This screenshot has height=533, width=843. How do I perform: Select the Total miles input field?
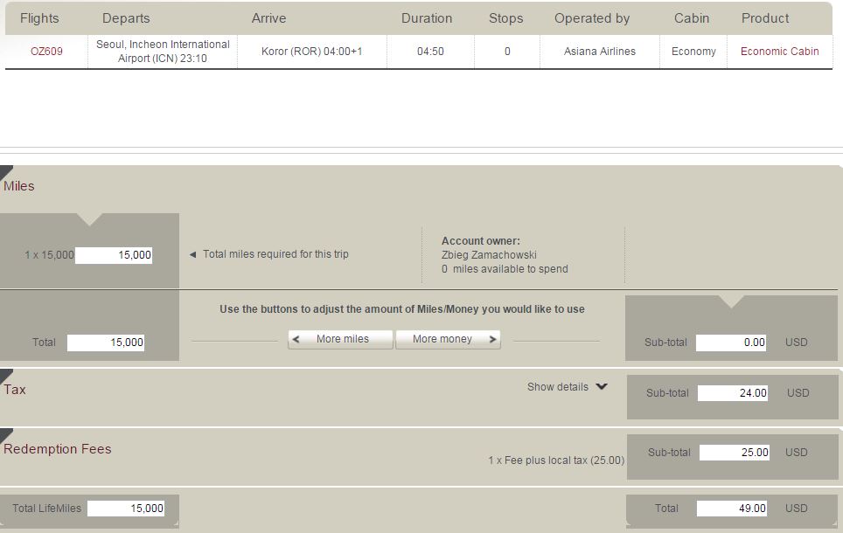click(105, 343)
